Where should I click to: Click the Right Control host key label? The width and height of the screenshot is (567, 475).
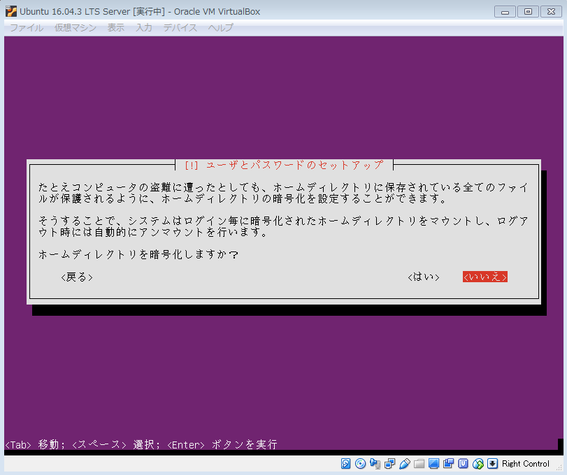click(526, 464)
